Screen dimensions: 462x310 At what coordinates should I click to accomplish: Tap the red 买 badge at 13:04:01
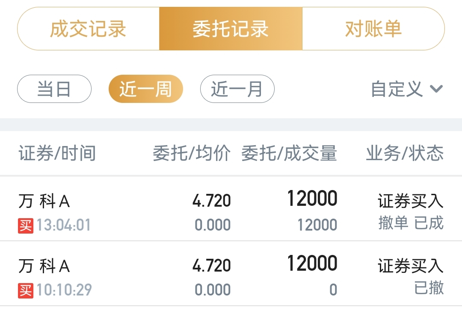point(26,225)
